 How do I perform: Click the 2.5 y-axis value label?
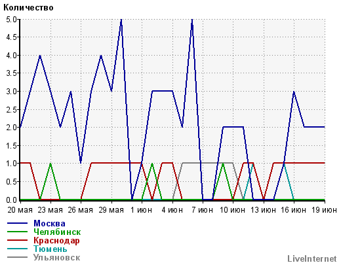tap(11, 110)
